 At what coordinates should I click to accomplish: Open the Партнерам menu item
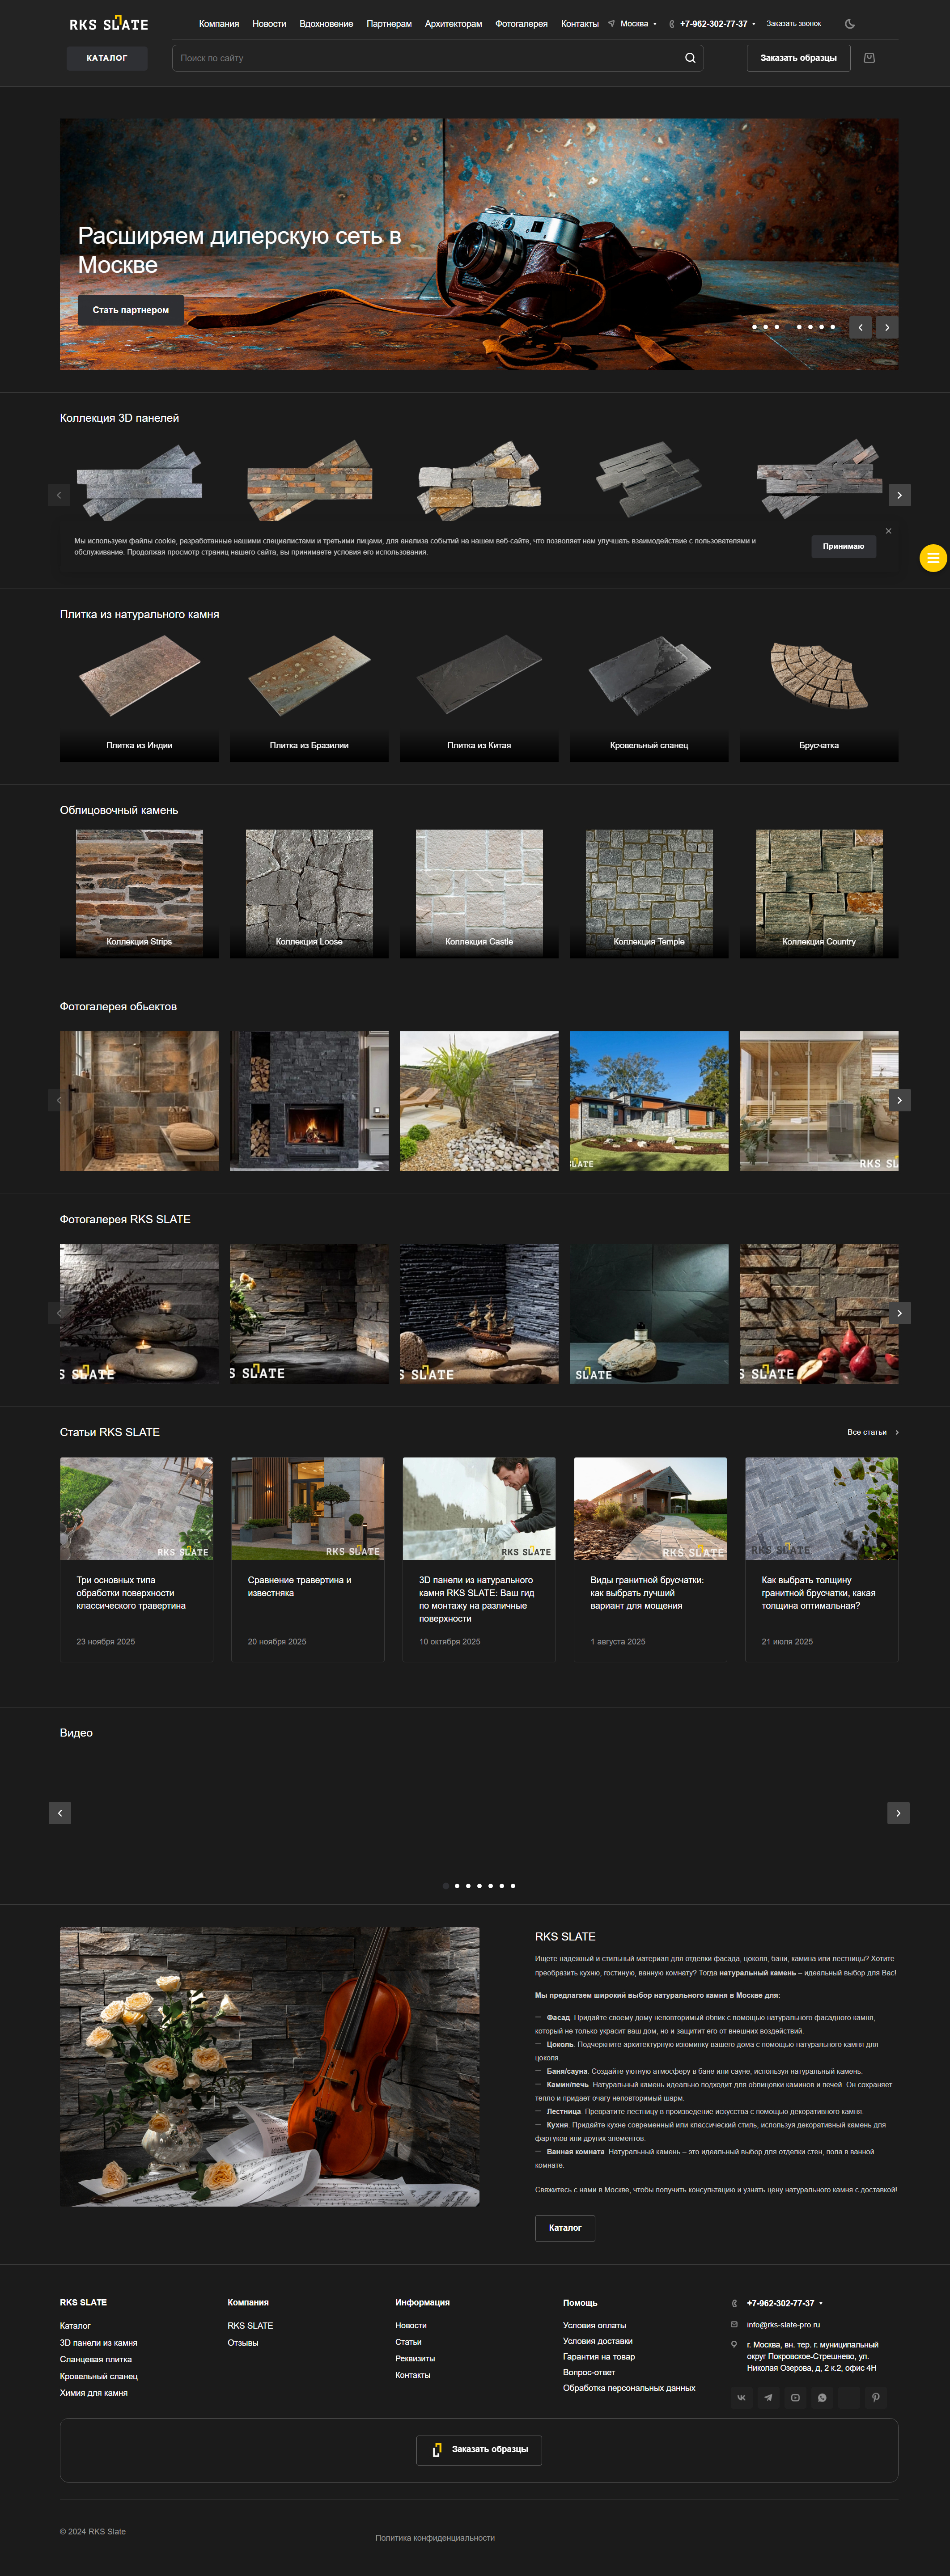point(389,24)
